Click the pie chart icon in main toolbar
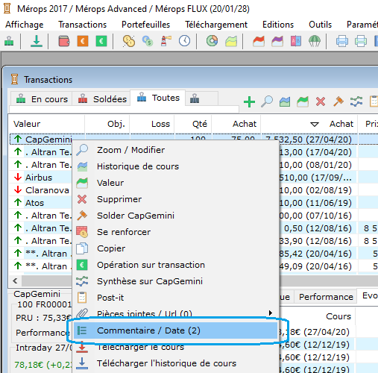The width and height of the screenshot is (378, 373). tap(212, 41)
